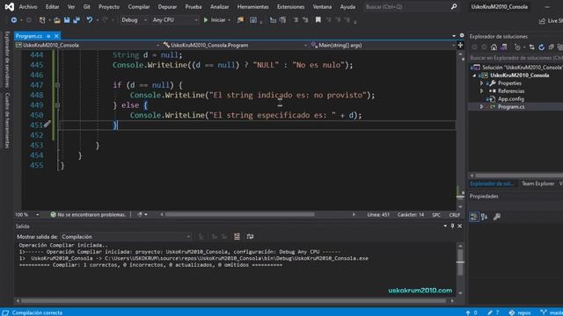The height and width of the screenshot is (316, 563).
Task: Click the save file toolbar icon
Action: [67, 20]
